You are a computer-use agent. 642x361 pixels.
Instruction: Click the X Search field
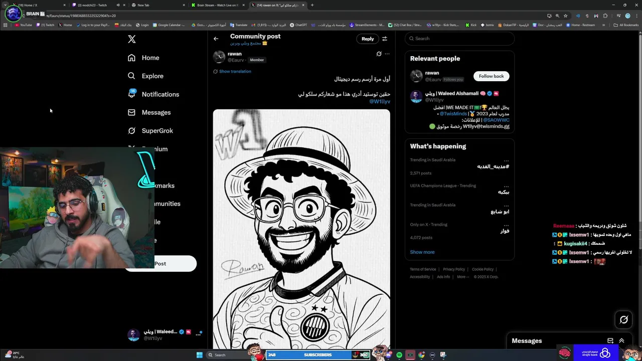coord(459,39)
